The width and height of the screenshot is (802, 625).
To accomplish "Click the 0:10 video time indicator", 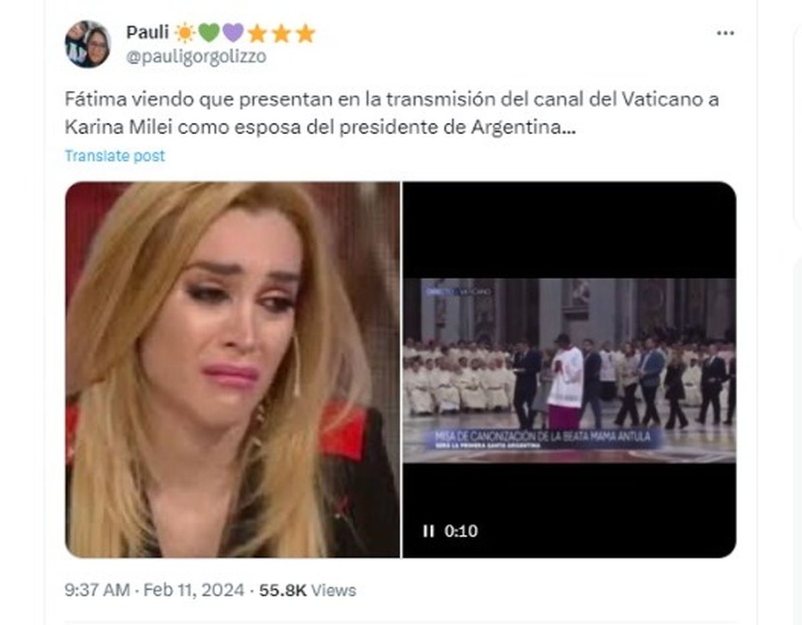I will [461, 532].
